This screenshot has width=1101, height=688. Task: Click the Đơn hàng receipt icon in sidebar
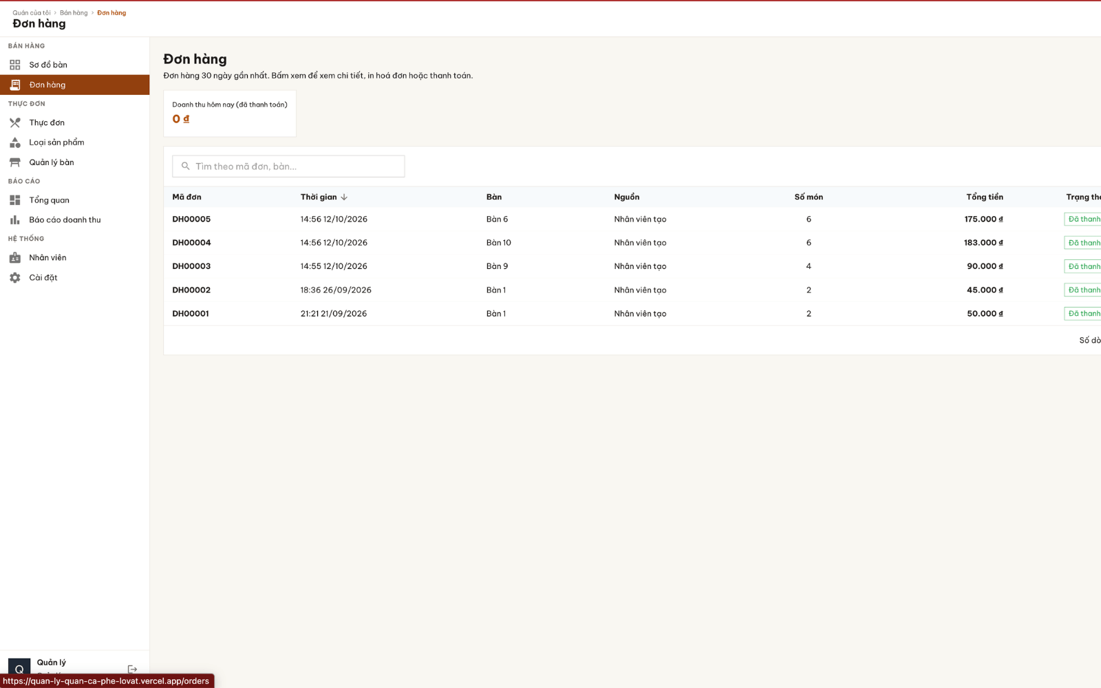click(15, 85)
